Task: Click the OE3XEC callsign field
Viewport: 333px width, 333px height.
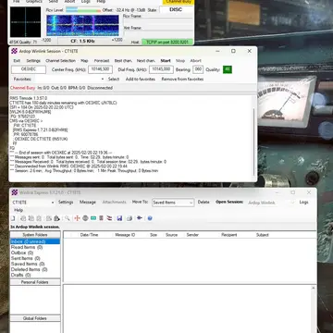Action: tap(29, 69)
